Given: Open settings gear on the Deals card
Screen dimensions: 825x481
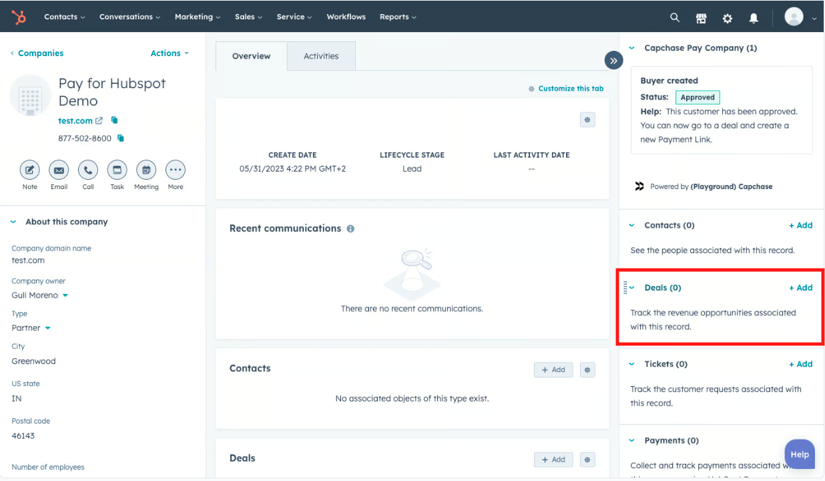Looking at the screenshot, I should pyautogui.click(x=587, y=460).
